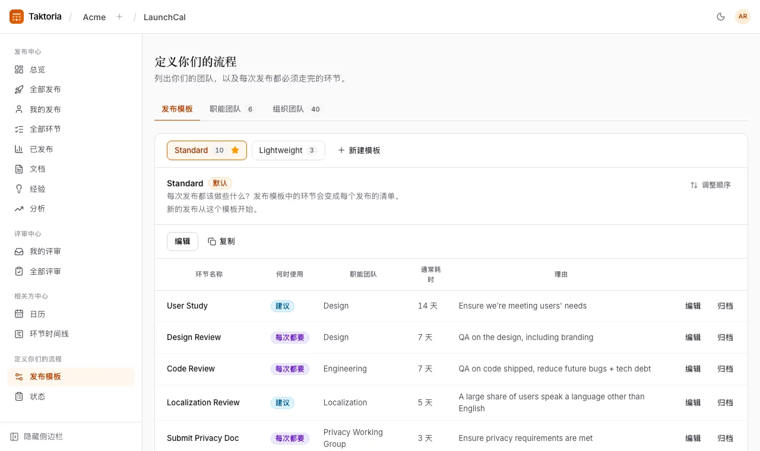The image size is (760, 451).
Task: Go to 全部发布 rocket item
Action: pos(71,89)
